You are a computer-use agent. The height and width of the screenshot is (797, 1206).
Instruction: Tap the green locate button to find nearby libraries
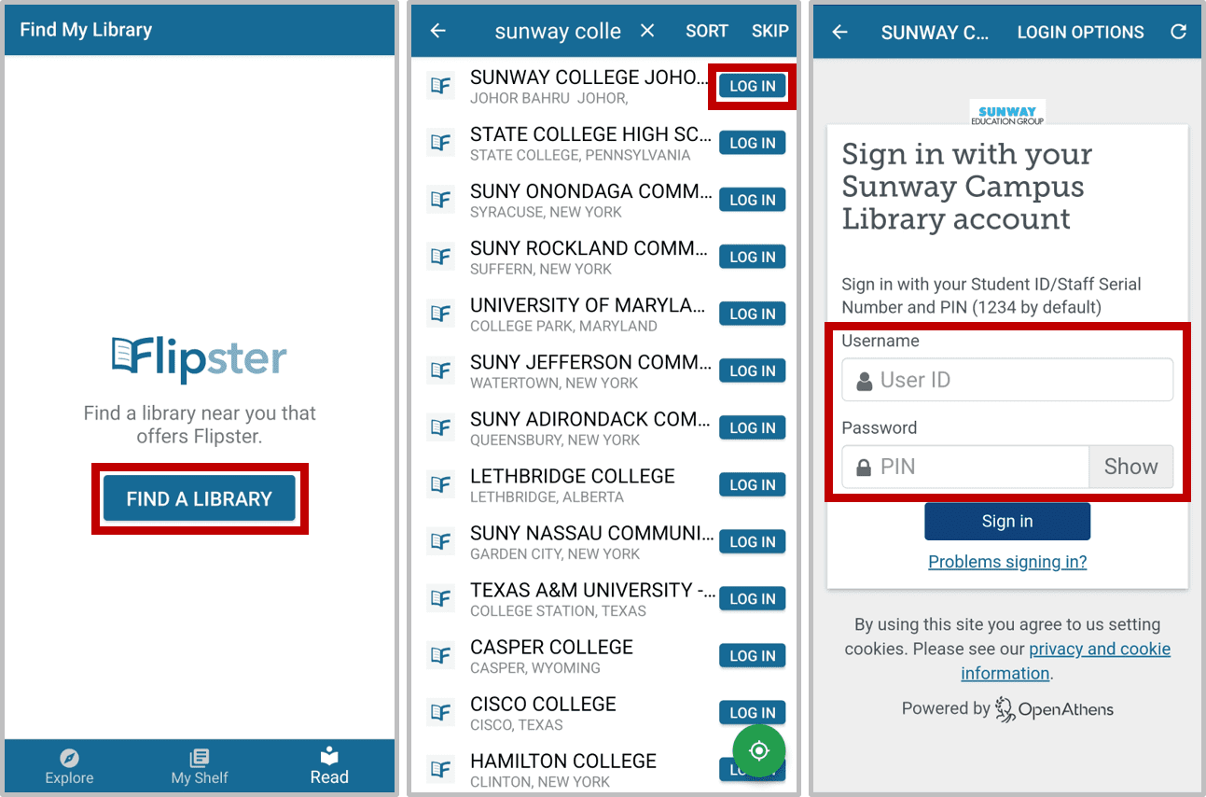759,750
